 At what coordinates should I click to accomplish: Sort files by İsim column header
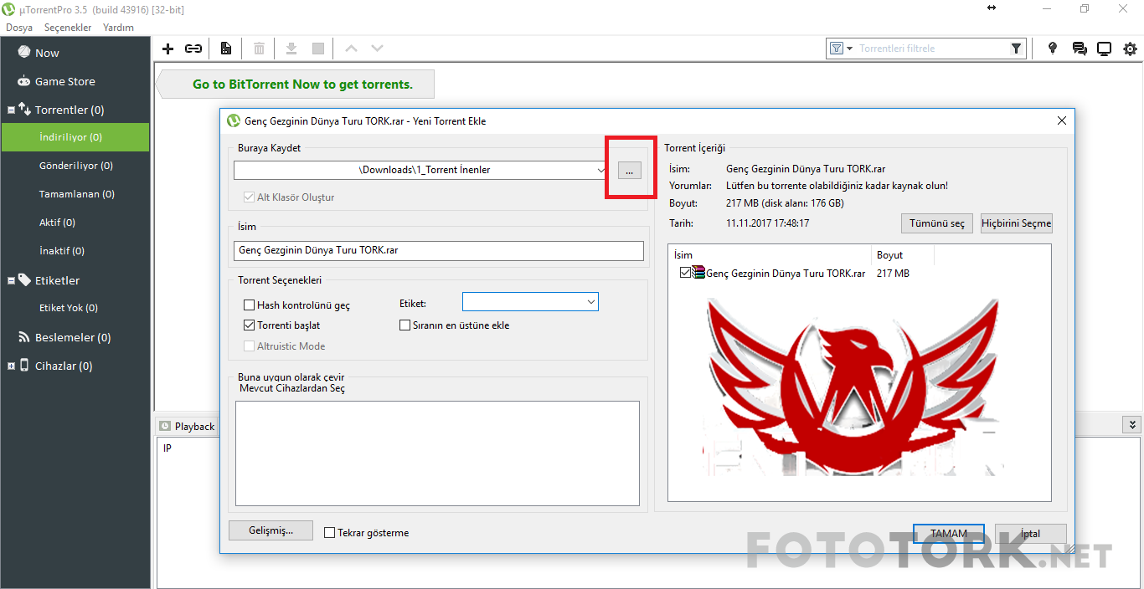pos(770,255)
